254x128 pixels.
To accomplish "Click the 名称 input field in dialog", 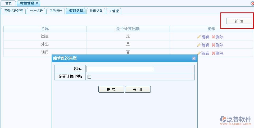I will [120, 69].
